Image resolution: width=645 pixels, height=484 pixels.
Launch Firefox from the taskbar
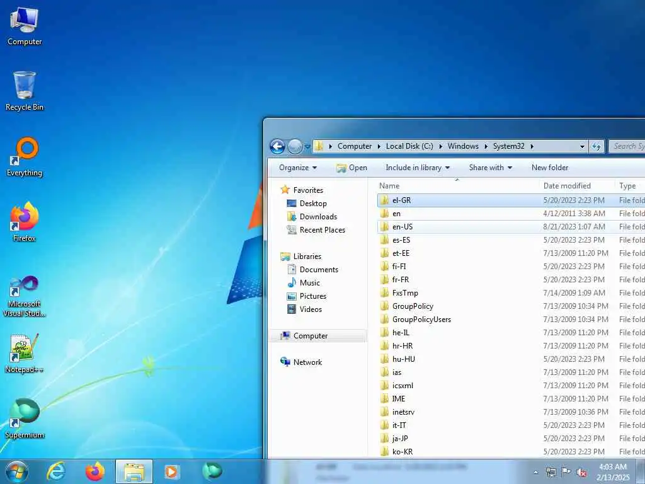(95, 471)
